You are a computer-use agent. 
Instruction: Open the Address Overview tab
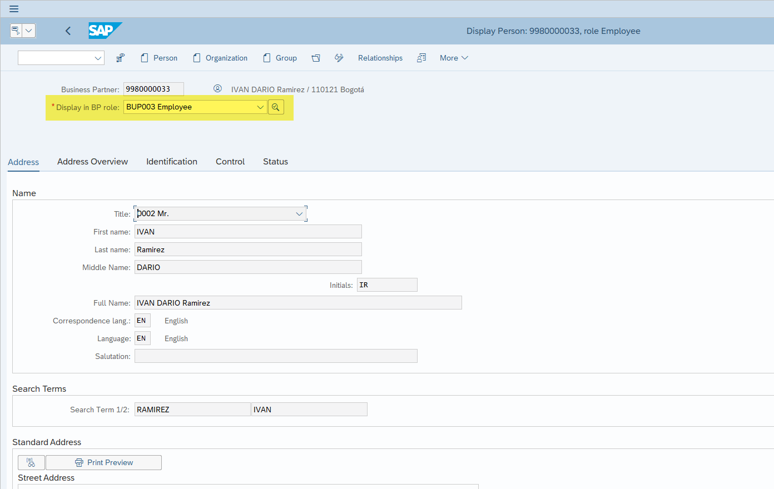pos(92,162)
